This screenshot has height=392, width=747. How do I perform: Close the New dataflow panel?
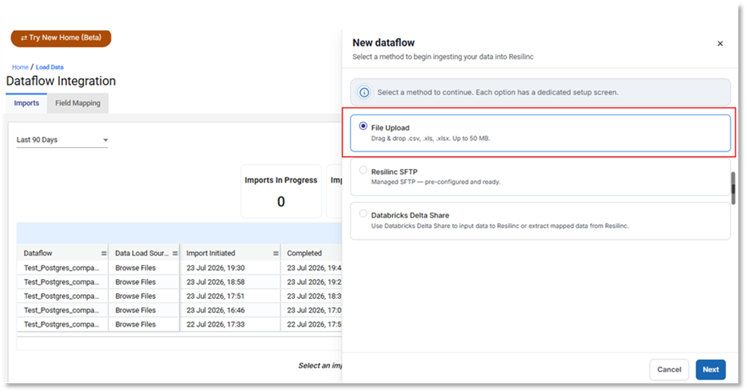[x=720, y=43]
